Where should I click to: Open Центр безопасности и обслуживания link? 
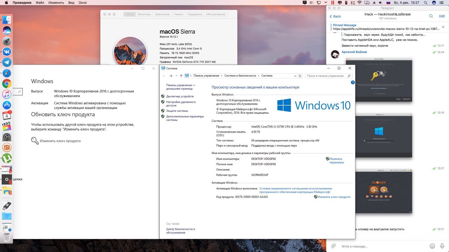coord(181,231)
